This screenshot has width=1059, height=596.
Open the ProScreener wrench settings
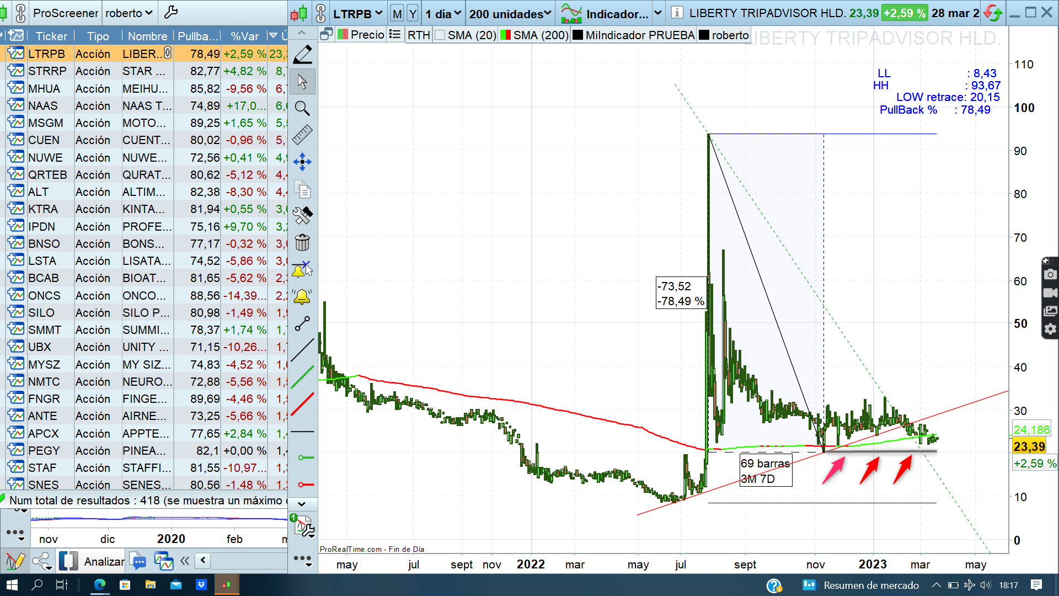point(171,13)
